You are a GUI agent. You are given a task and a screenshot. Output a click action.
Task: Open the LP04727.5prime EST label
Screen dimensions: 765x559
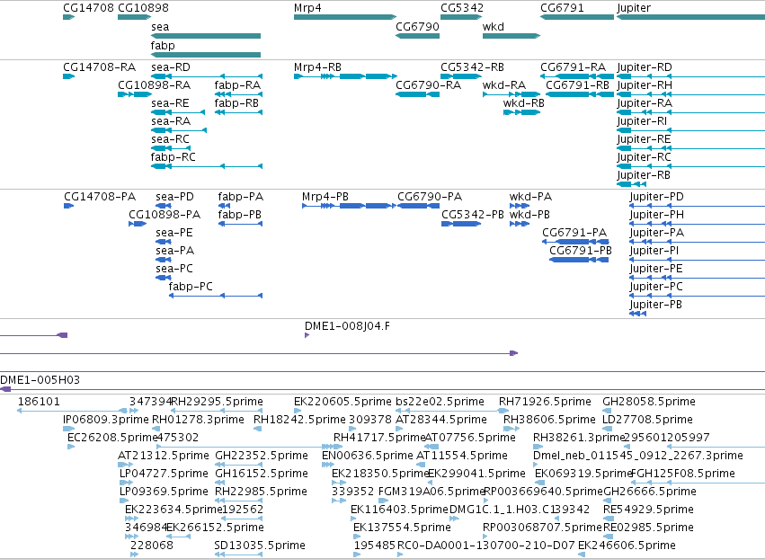(x=164, y=474)
